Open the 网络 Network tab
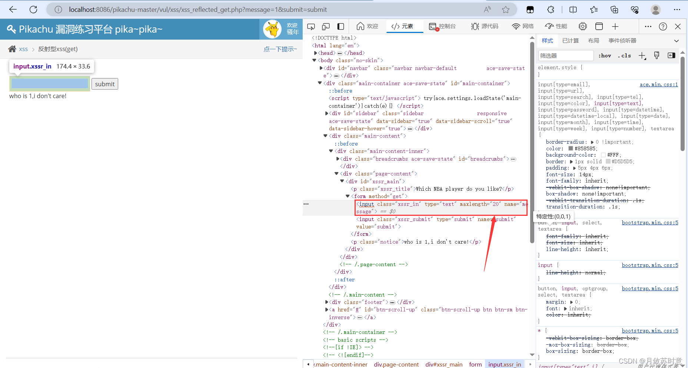 pyautogui.click(x=523, y=26)
